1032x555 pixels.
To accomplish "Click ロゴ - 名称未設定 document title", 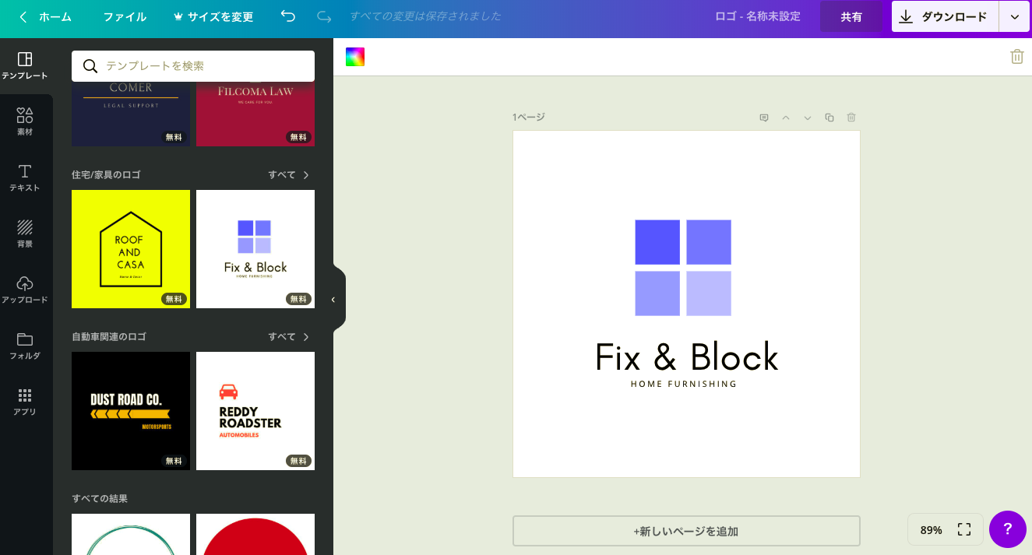I will click(758, 16).
